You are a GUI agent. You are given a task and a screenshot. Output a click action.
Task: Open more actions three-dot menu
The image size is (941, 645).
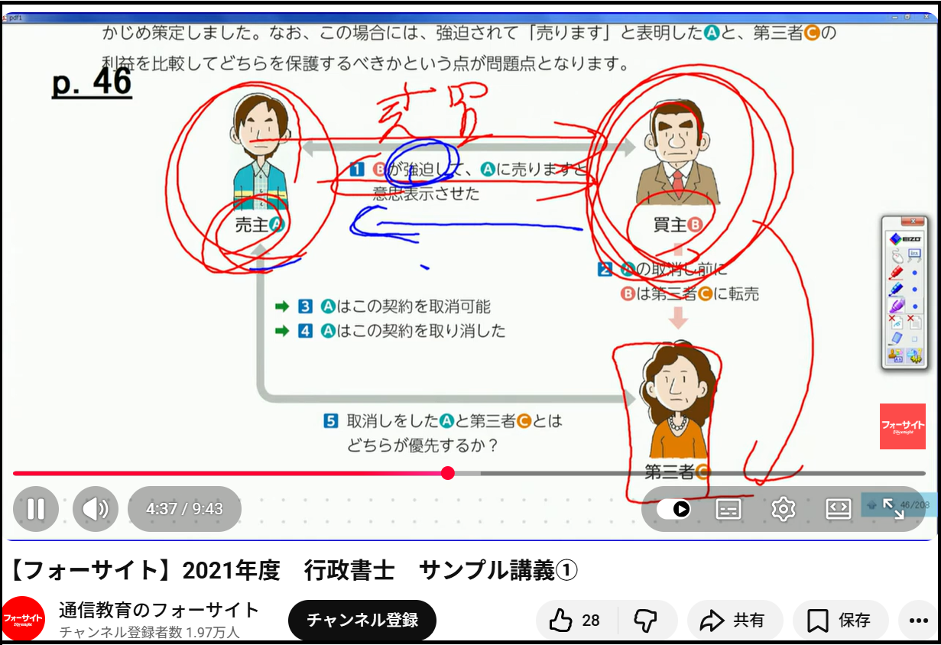(x=918, y=621)
